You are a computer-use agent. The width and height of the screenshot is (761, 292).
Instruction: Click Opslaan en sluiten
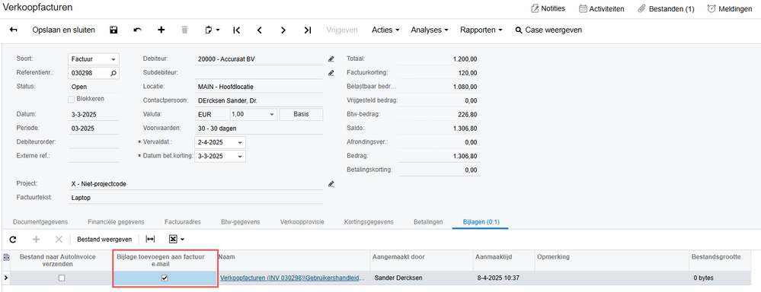coord(63,30)
